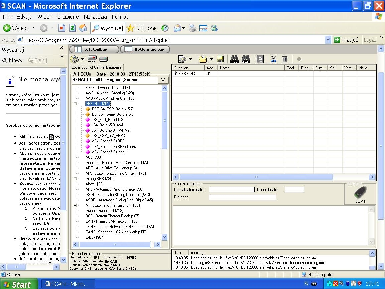Expand the AT - Automatic Transmission node

pyautogui.click(x=75, y=205)
